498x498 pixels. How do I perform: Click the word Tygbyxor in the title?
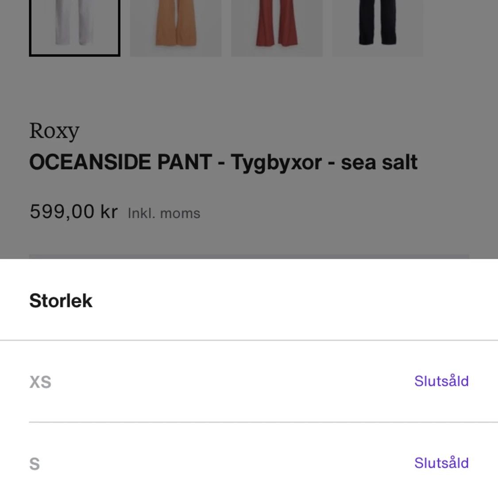(x=276, y=162)
